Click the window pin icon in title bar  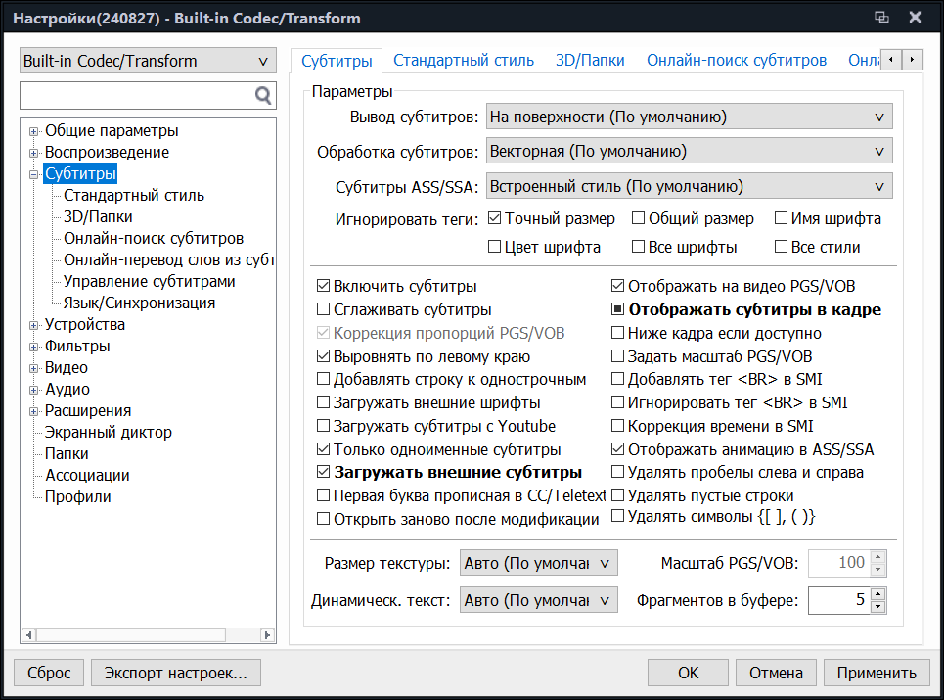[x=881, y=18]
